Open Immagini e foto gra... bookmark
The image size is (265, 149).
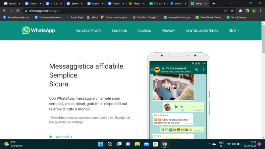[x=178, y=18]
